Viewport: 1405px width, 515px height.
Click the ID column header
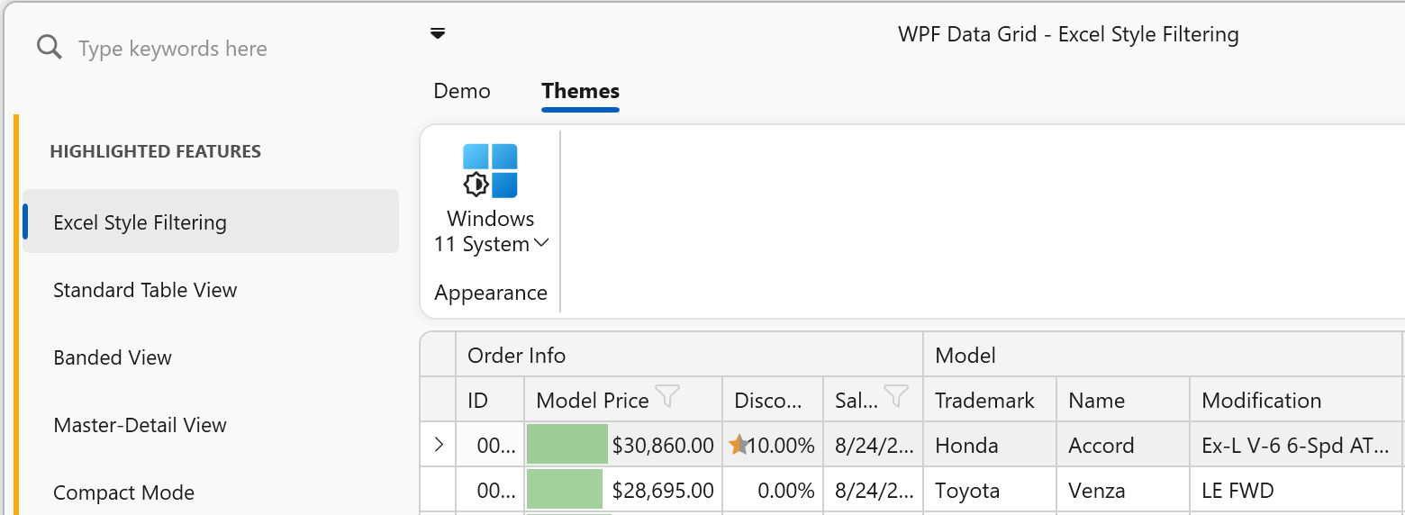490,400
